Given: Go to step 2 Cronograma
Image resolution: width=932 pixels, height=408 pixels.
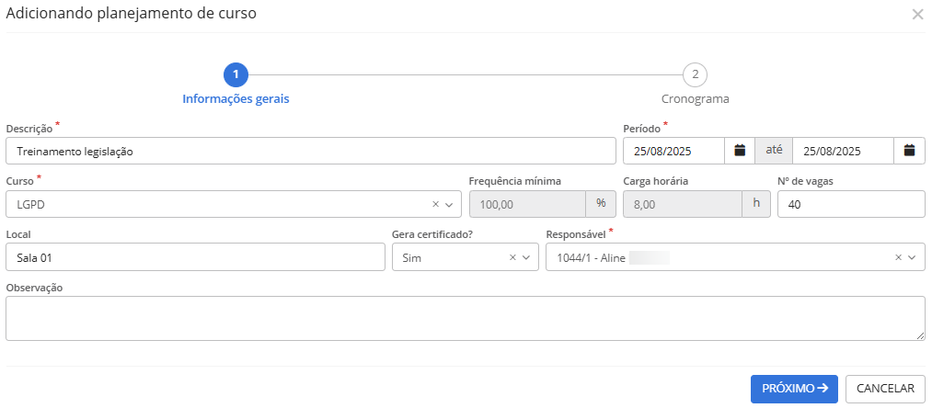Looking at the screenshot, I should click(695, 74).
